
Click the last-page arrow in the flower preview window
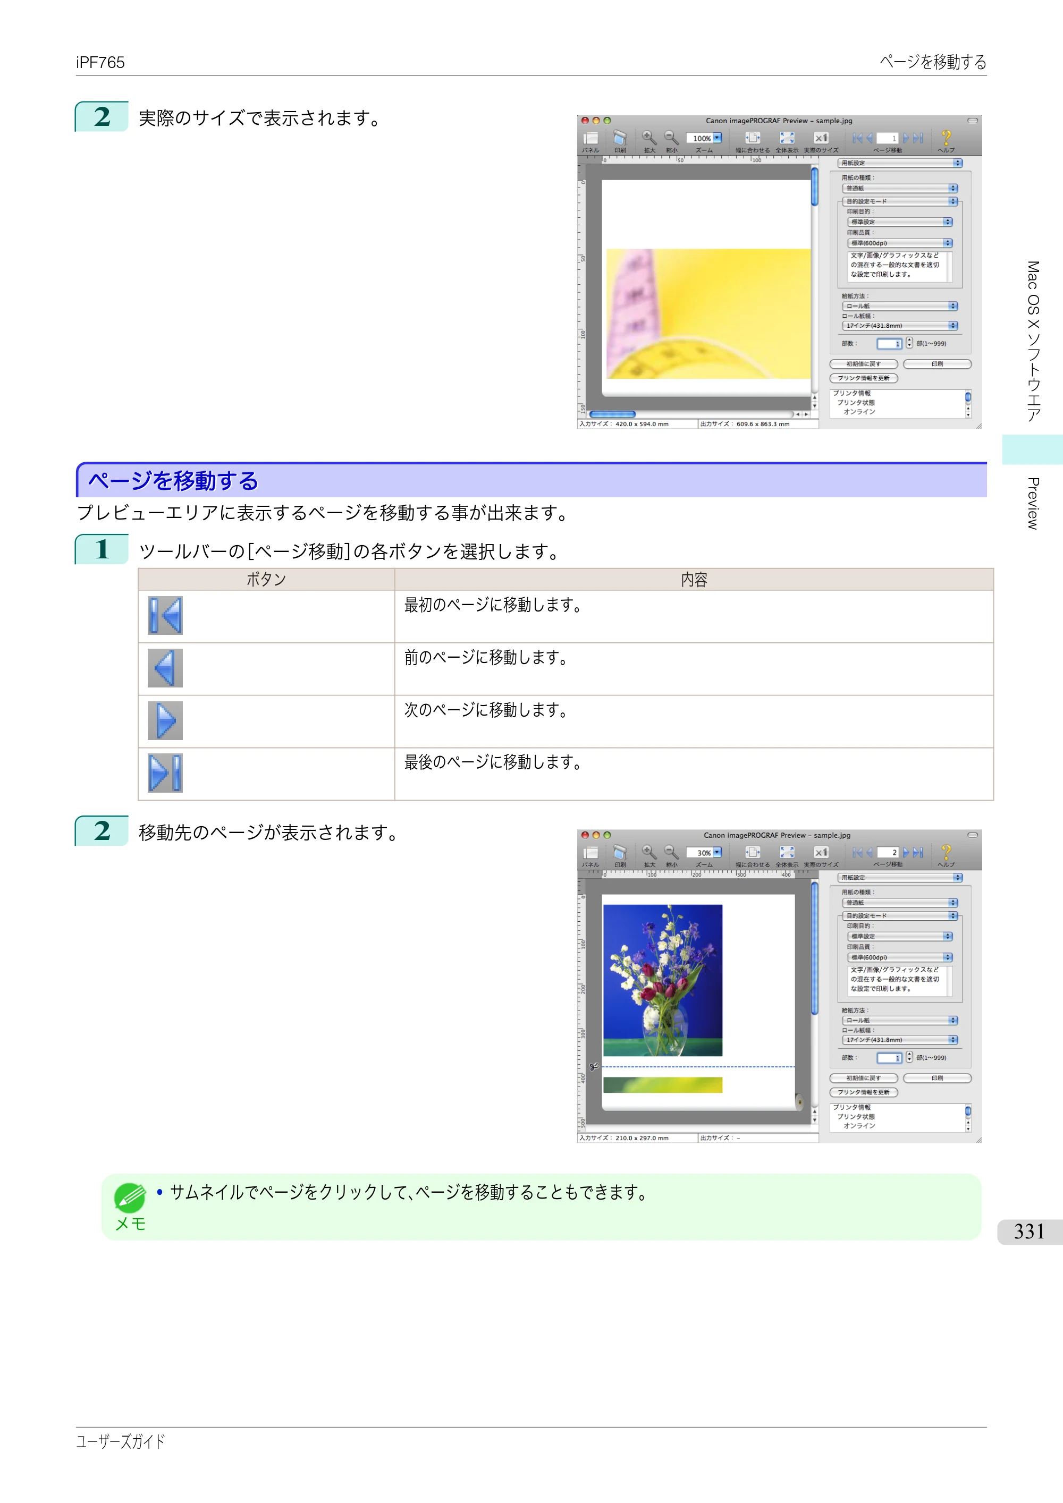(918, 852)
